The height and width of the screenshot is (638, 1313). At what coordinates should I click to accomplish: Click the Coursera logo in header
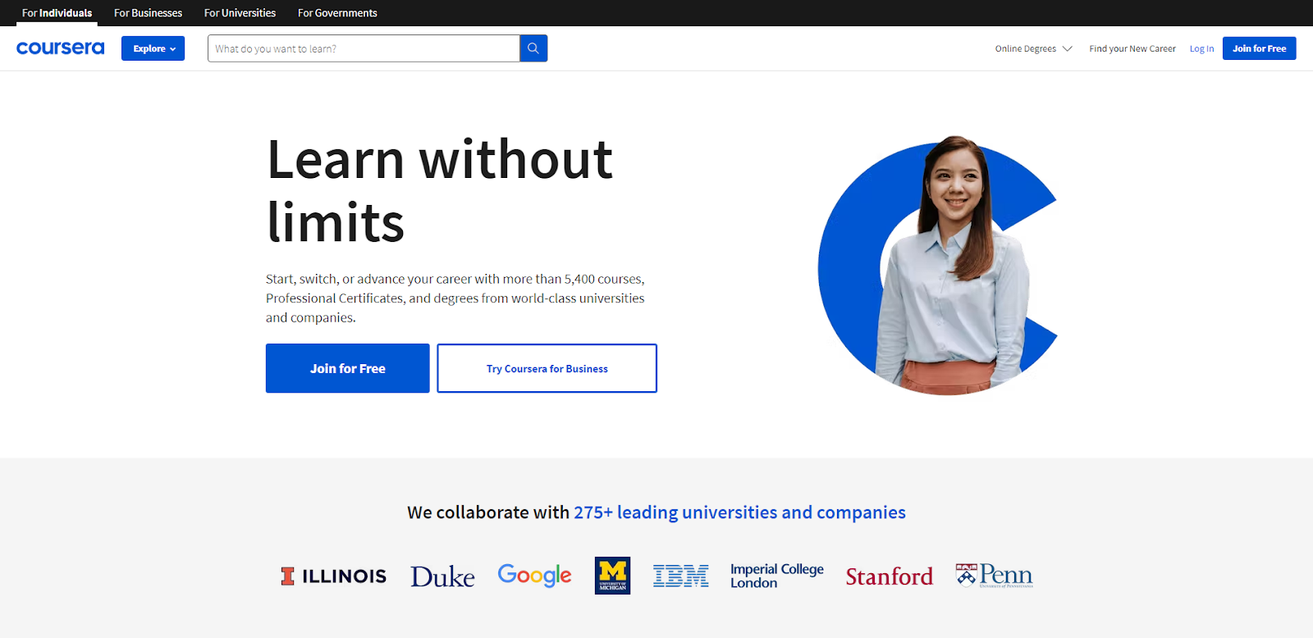tap(61, 48)
